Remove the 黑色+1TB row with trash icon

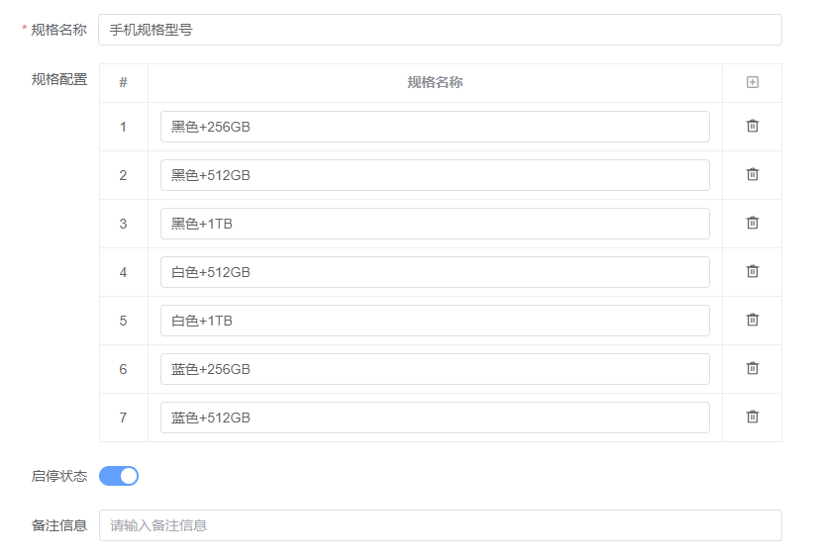tap(752, 223)
